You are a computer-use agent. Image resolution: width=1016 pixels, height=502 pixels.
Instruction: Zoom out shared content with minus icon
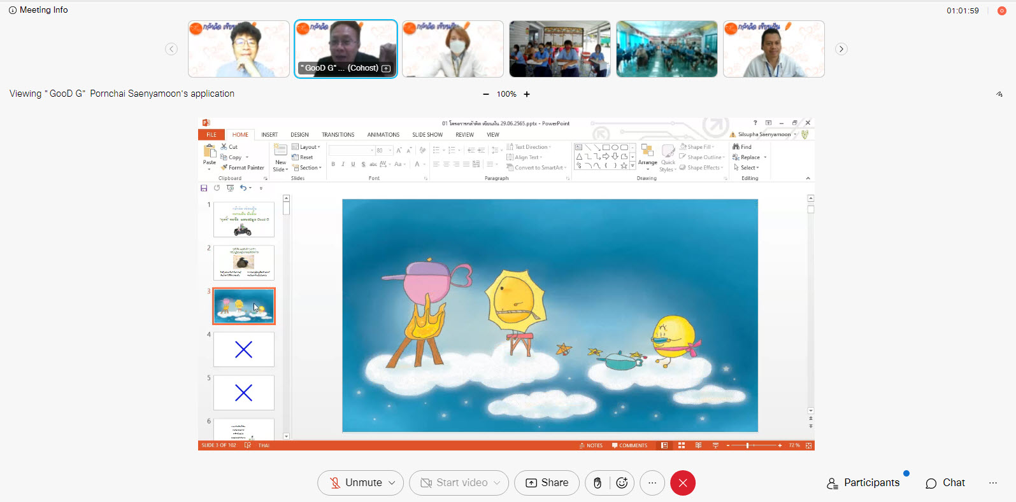[x=486, y=94]
